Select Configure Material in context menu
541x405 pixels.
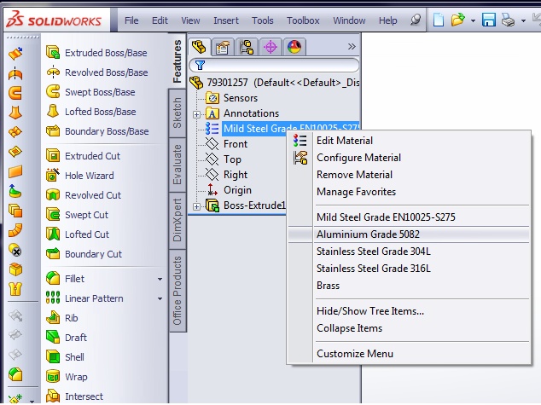(410, 158)
